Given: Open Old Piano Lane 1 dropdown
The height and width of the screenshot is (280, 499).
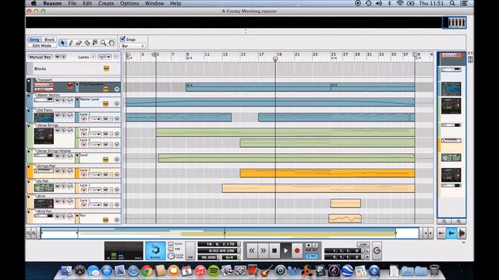Looking at the screenshot, I should pos(95,119).
